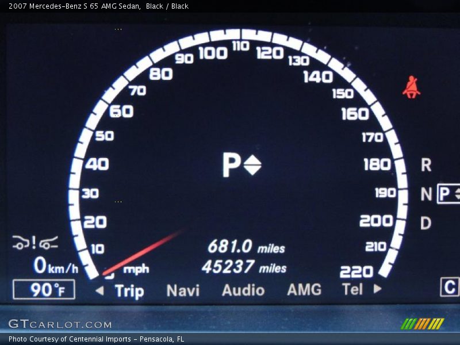Click the right arrow after Tel
This screenshot has width=460, height=345.
point(378,289)
